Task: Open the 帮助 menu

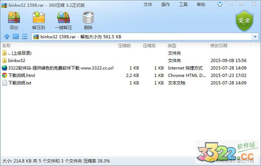Action: (201, 4)
